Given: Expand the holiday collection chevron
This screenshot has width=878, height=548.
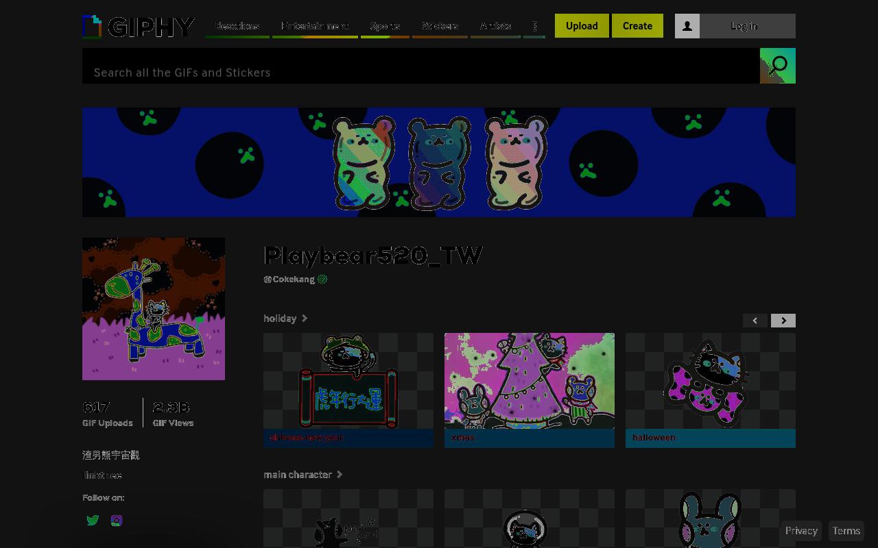Looking at the screenshot, I should pos(305,319).
